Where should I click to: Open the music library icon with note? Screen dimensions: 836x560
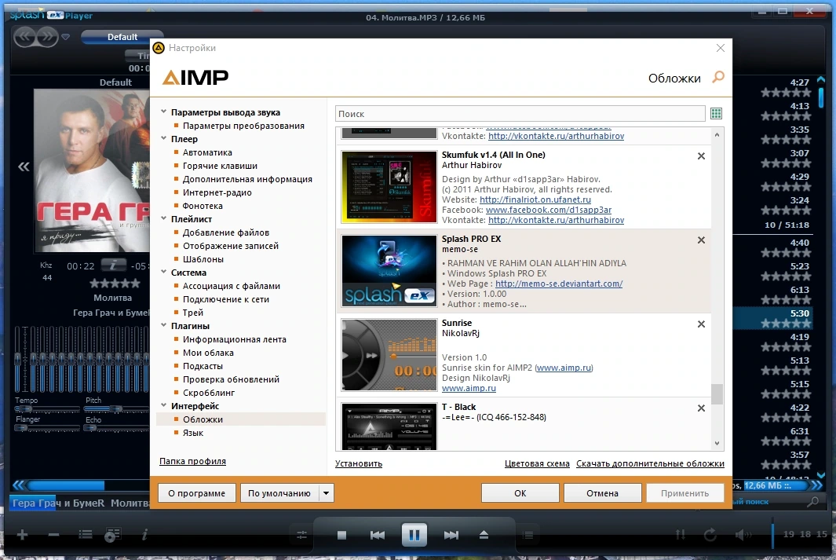(x=112, y=535)
